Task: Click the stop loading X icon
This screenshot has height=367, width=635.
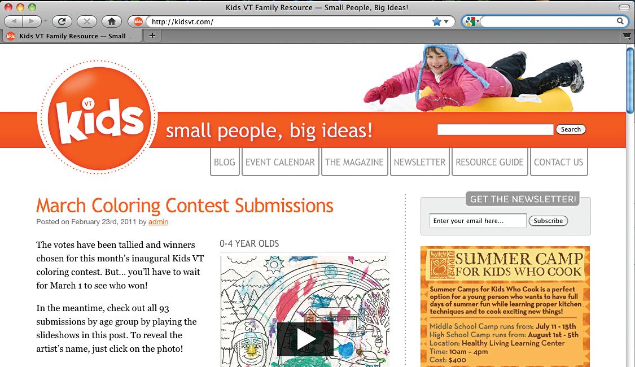Action: tap(86, 21)
